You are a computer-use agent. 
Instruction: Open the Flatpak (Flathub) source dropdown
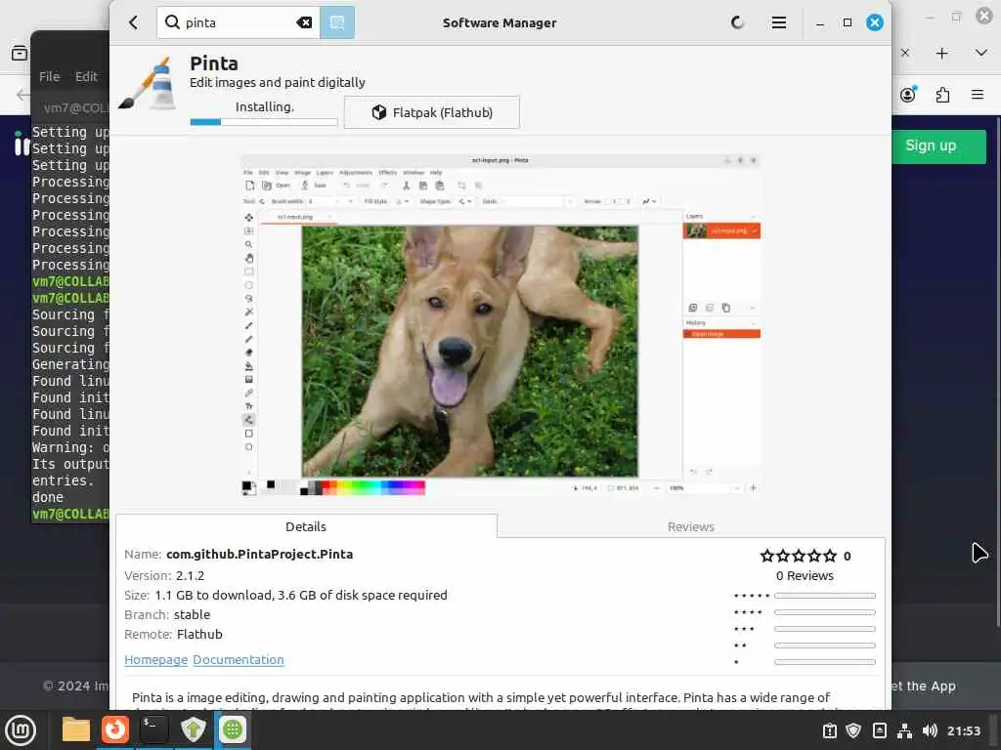pyautogui.click(x=431, y=112)
